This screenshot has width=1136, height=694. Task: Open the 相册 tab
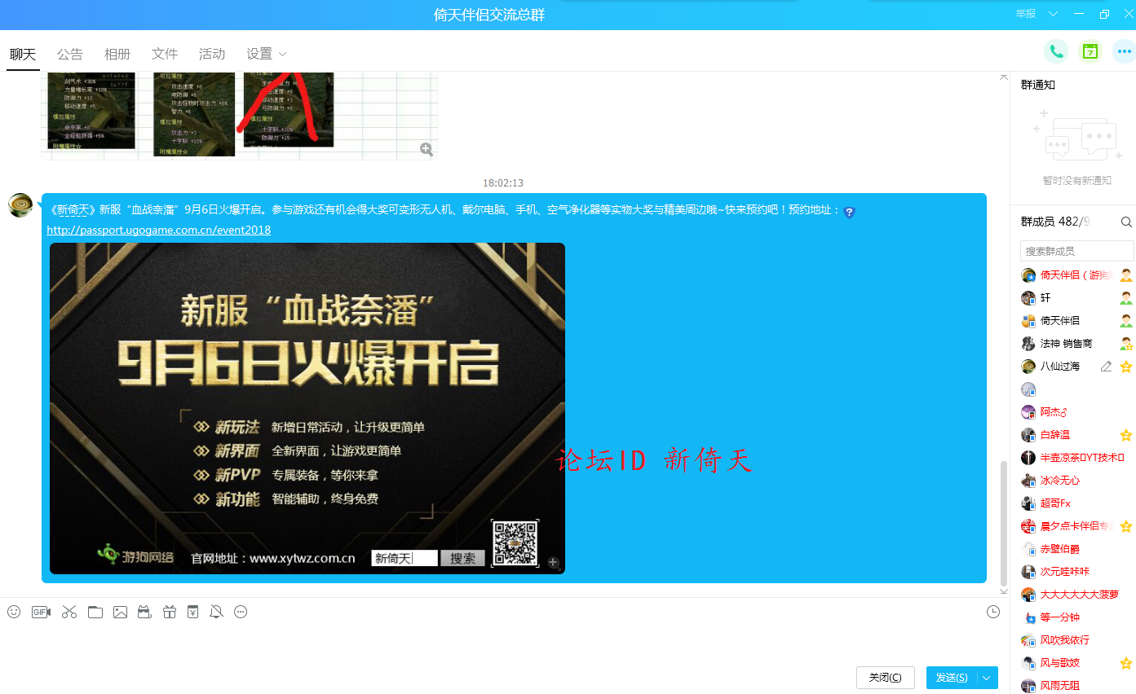pyautogui.click(x=117, y=54)
